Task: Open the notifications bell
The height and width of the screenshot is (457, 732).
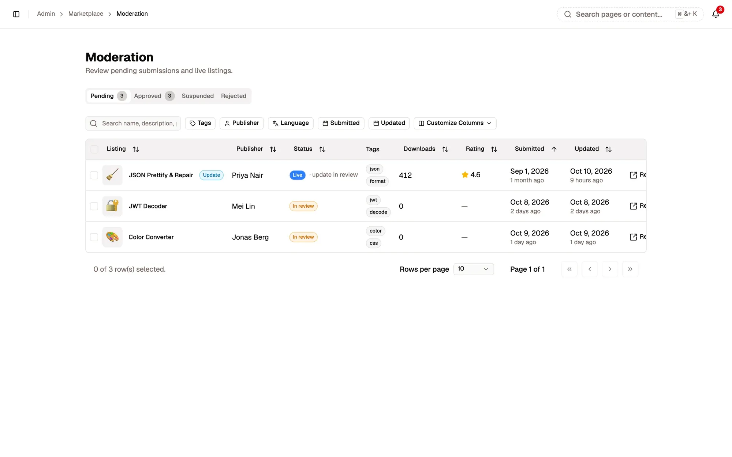Action: 716,14
